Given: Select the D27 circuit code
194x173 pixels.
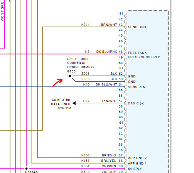Looking at the screenshot, I should click(86, 101).
